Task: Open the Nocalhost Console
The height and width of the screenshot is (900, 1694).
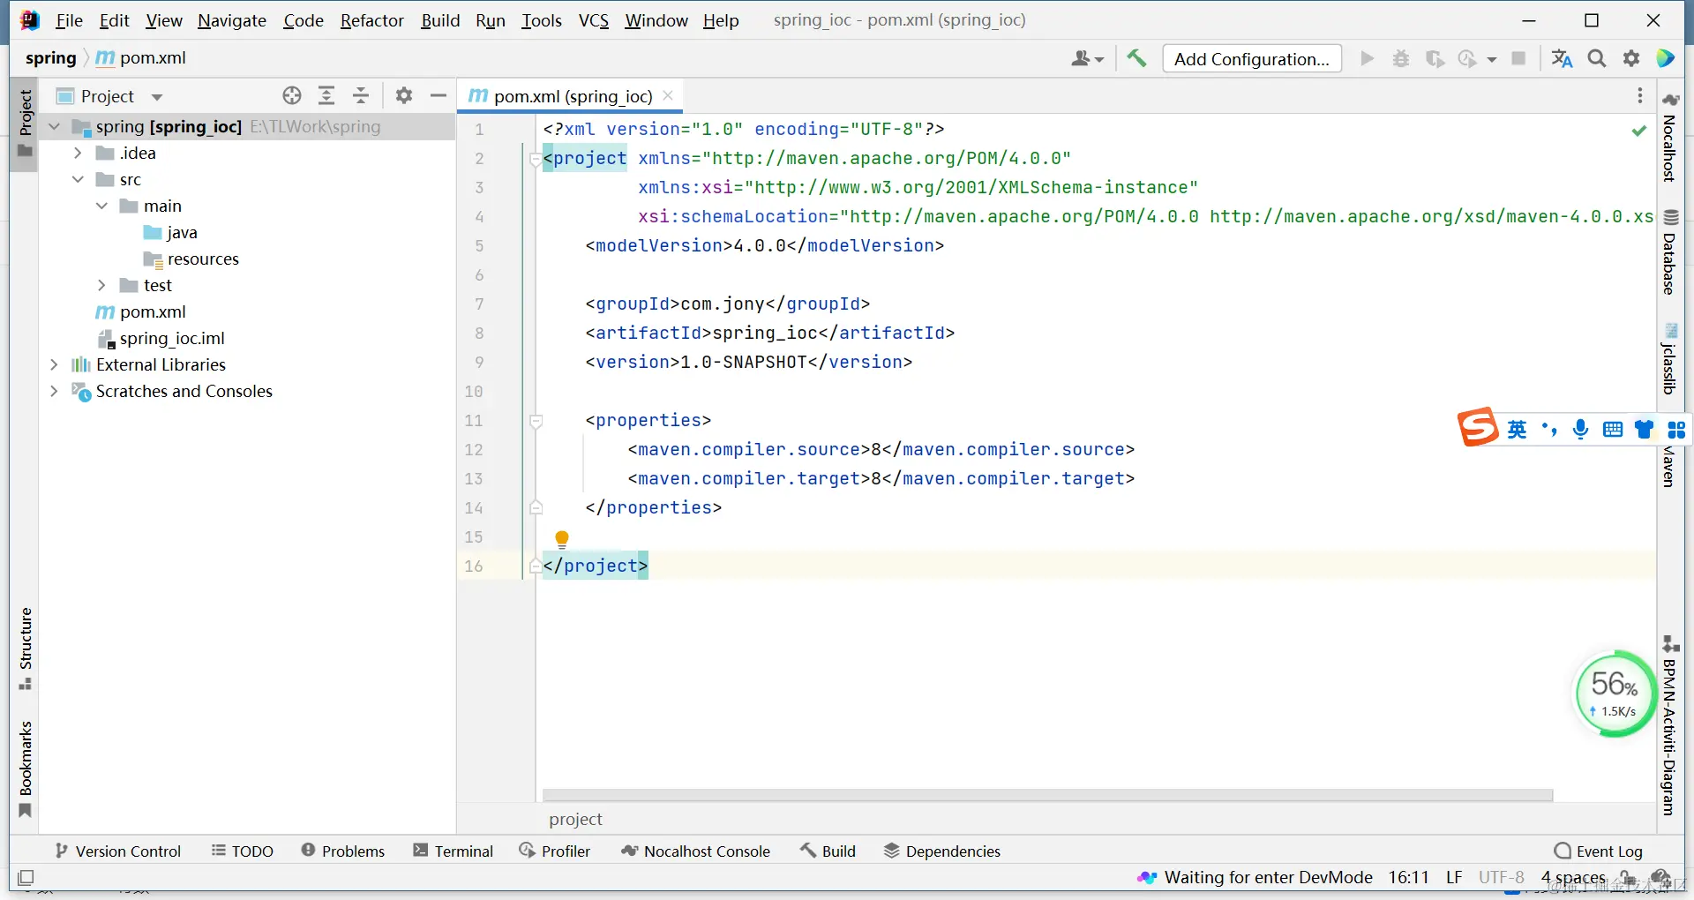Action: [695, 851]
